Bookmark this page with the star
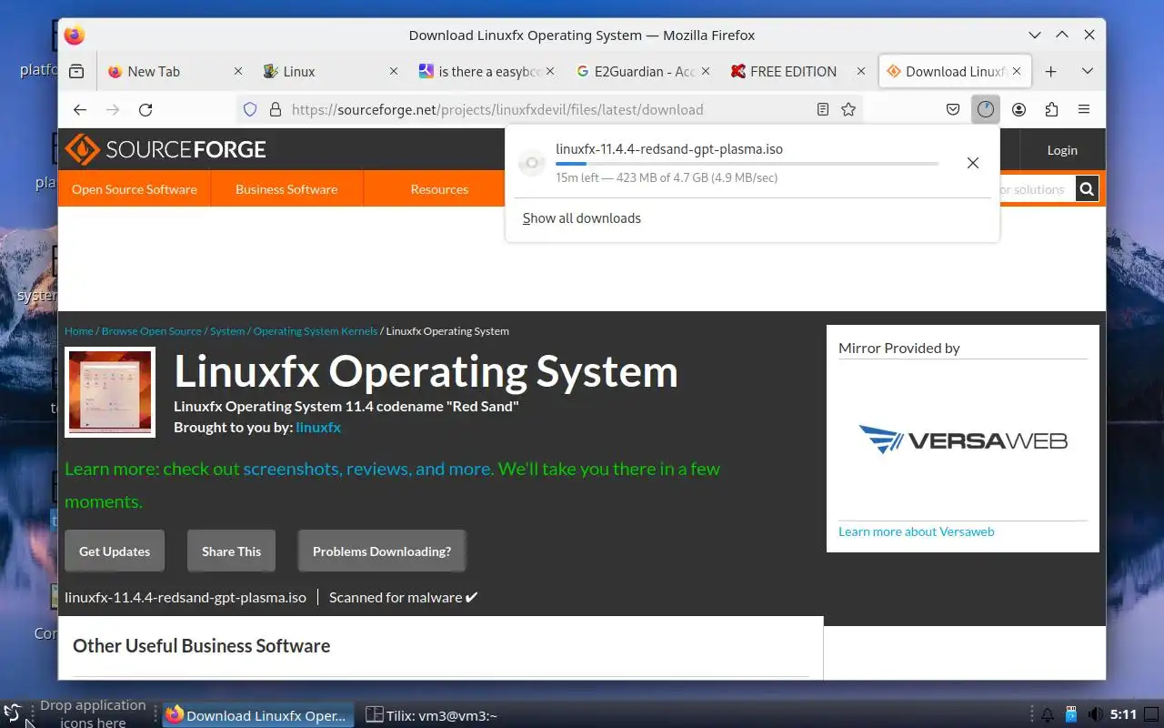Screen dimensions: 1164x728 point(848,109)
